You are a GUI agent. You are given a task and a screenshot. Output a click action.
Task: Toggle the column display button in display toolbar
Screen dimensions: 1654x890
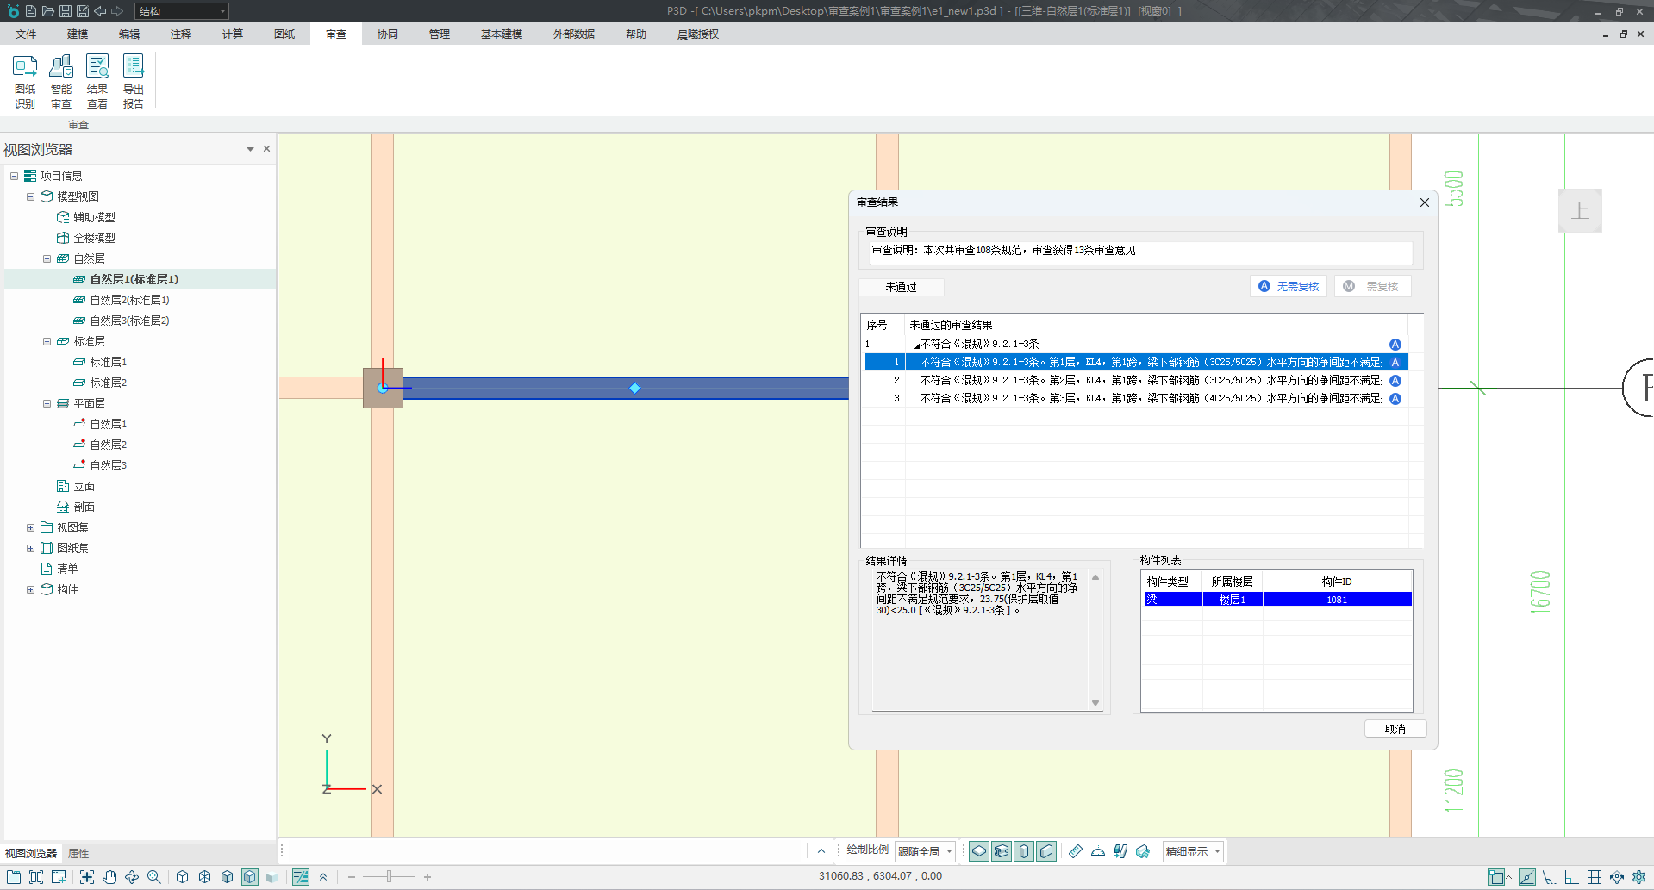(1024, 851)
